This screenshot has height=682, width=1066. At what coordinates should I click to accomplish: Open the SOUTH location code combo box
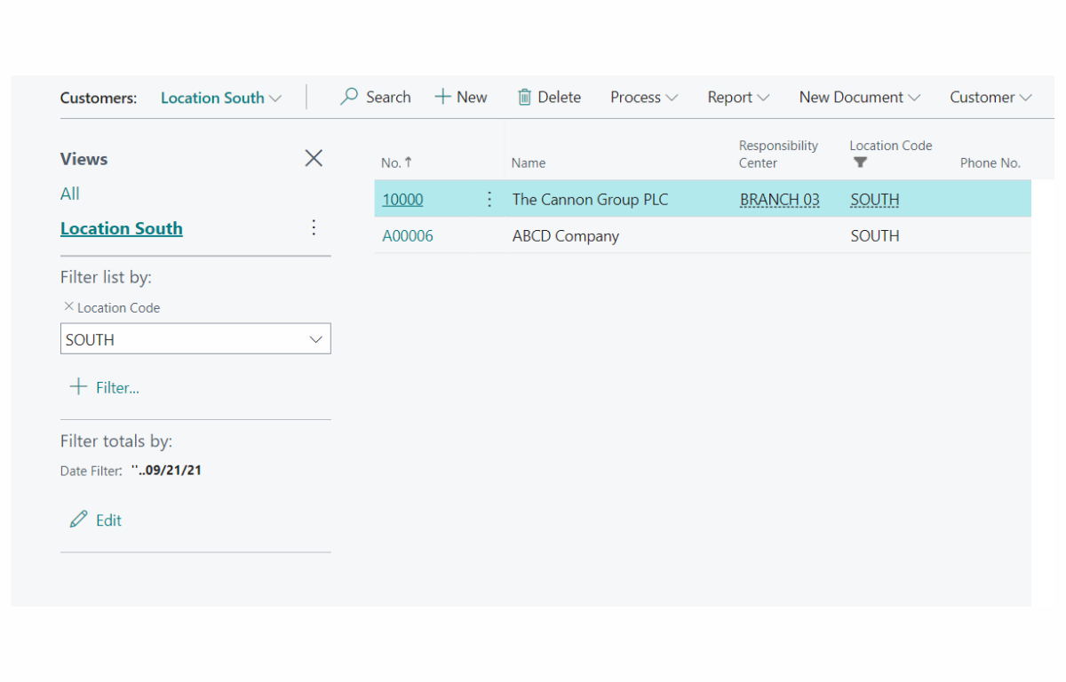coord(315,338)
